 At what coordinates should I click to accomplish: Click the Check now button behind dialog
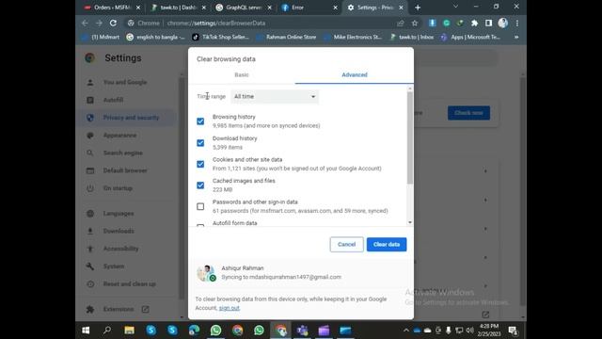pos(468,113)
